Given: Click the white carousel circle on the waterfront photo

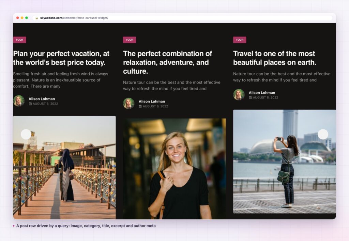Looking at the screenshot, I should (323, 134).
